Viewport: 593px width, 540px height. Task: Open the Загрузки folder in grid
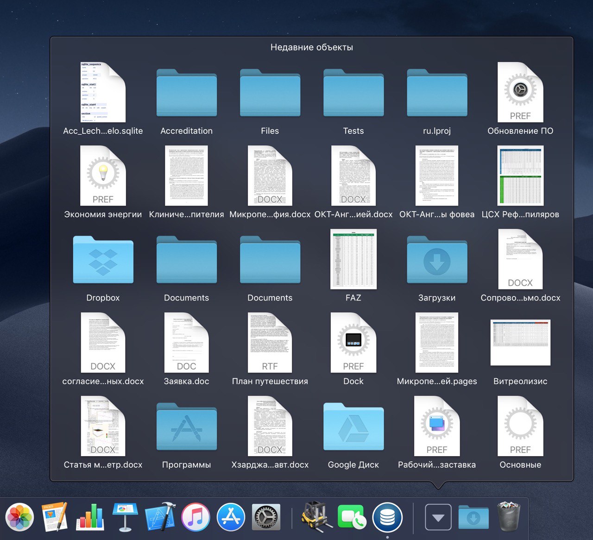[x=436, y=259]
